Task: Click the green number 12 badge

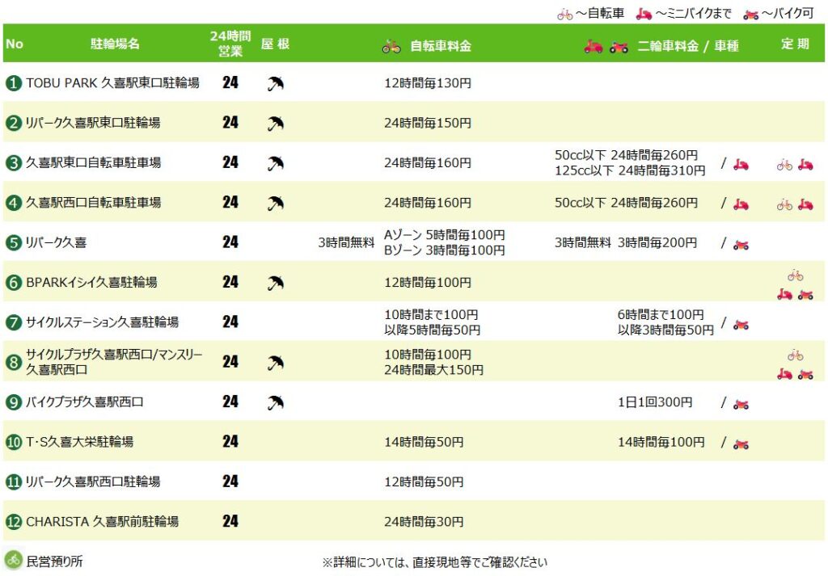Action: pyautogui.click(x=14, y=522)
